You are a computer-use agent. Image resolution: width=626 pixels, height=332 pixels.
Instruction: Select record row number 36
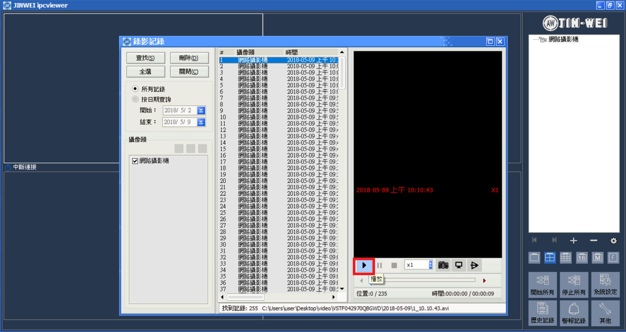279,283
